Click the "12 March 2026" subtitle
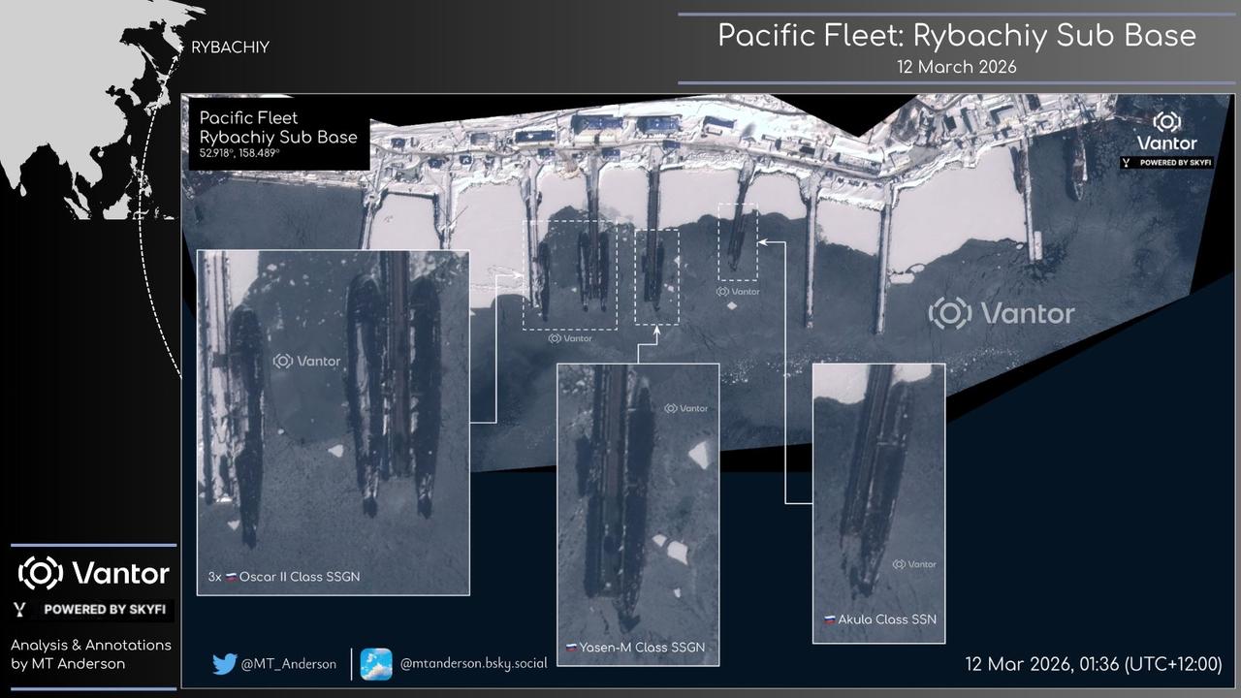The width and height of the screenshot is (1241, 698). [957, 68]
